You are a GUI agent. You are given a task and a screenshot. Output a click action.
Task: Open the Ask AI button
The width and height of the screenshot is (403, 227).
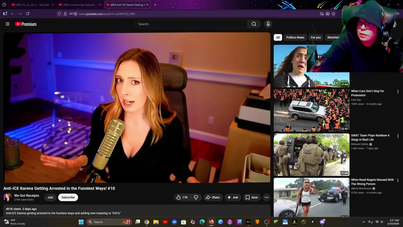(x=233, y=197)
